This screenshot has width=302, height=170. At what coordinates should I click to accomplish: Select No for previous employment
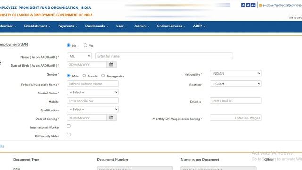point(68,45)
